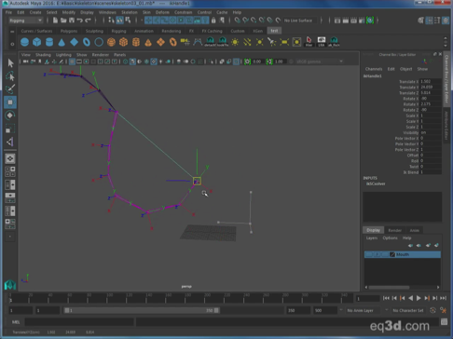Open the Layers menu in Layer Editor
453x339 pixels.
click(372, 237)
